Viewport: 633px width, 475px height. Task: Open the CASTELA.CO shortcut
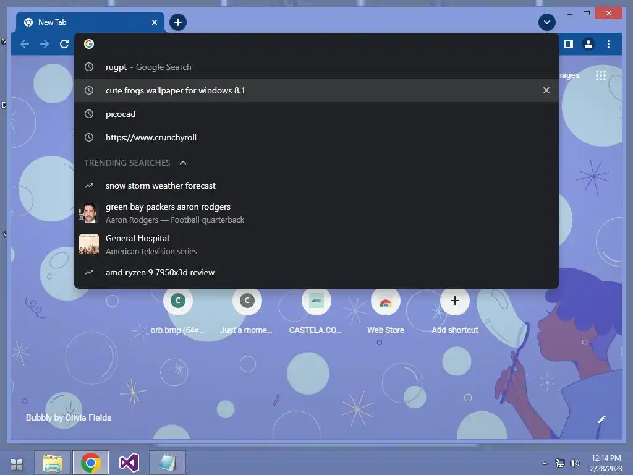(x=316, y=311)
